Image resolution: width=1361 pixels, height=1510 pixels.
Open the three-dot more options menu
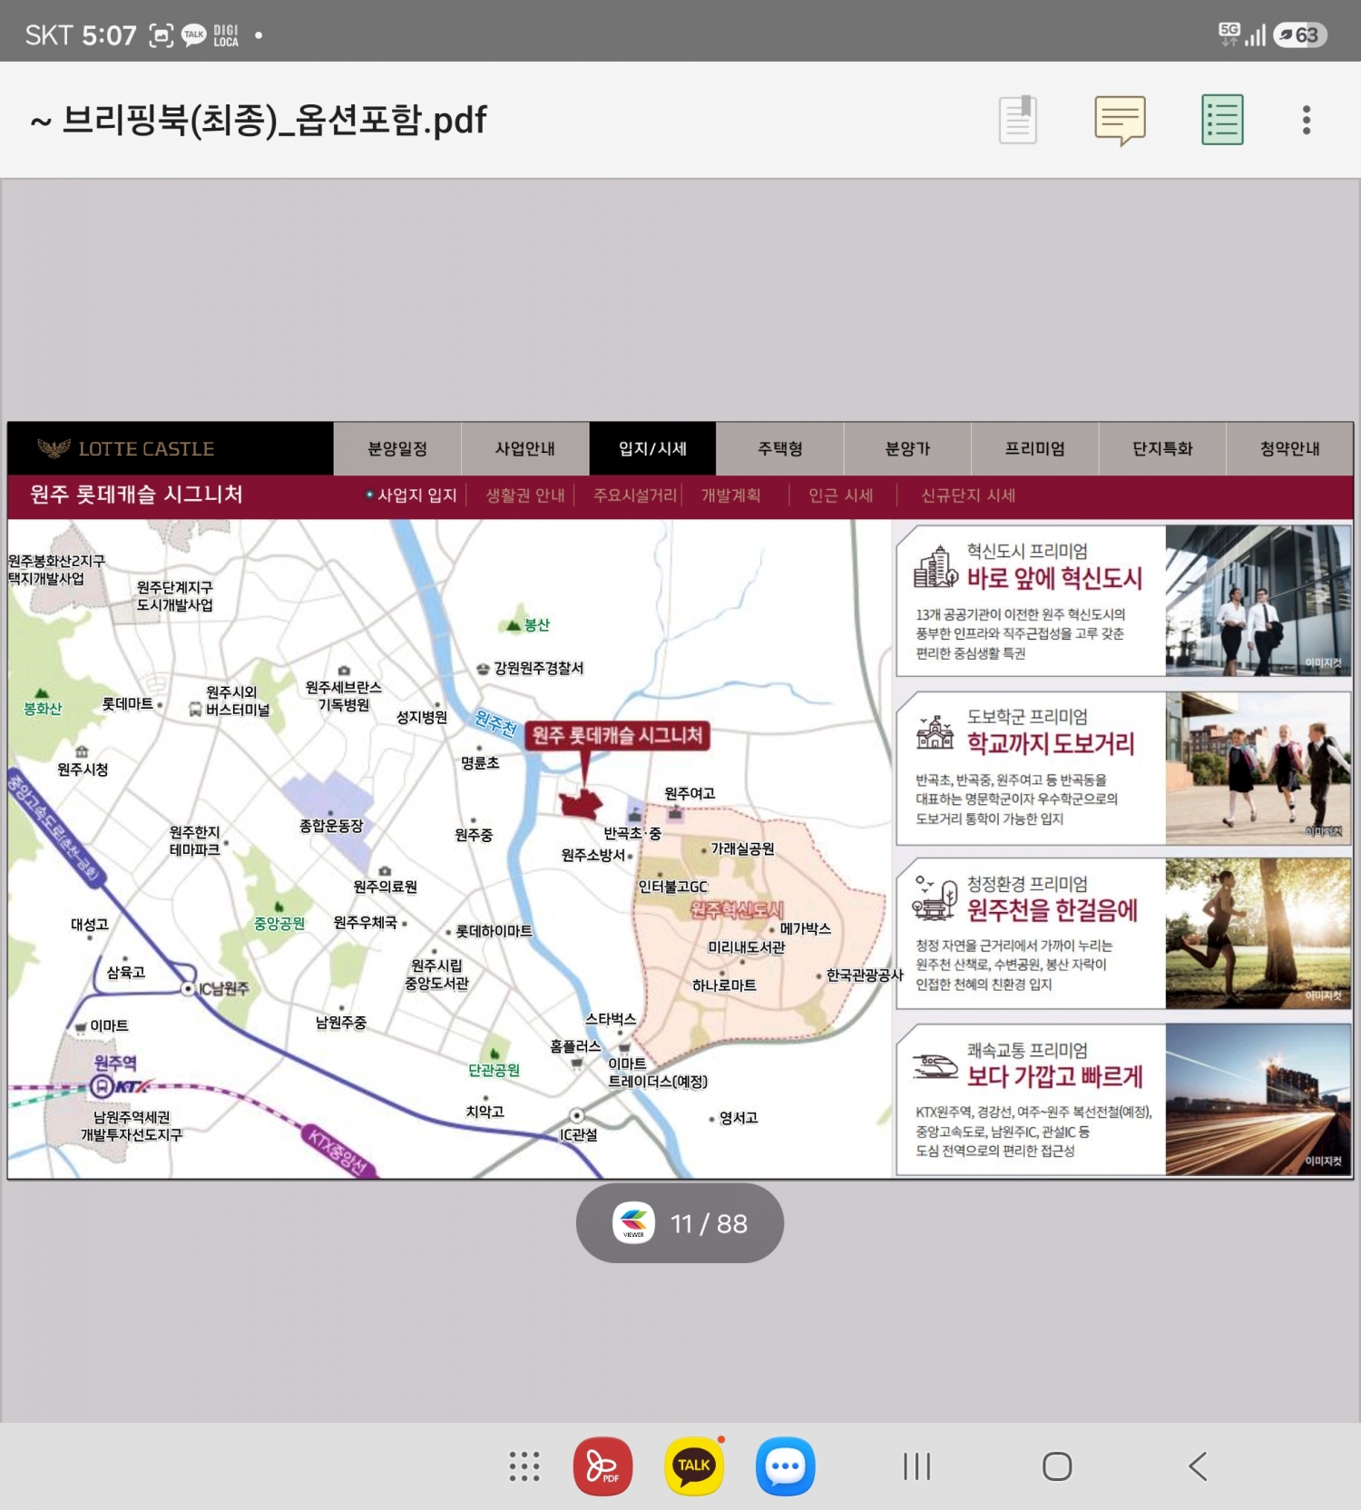click(x=1307, y=120)
